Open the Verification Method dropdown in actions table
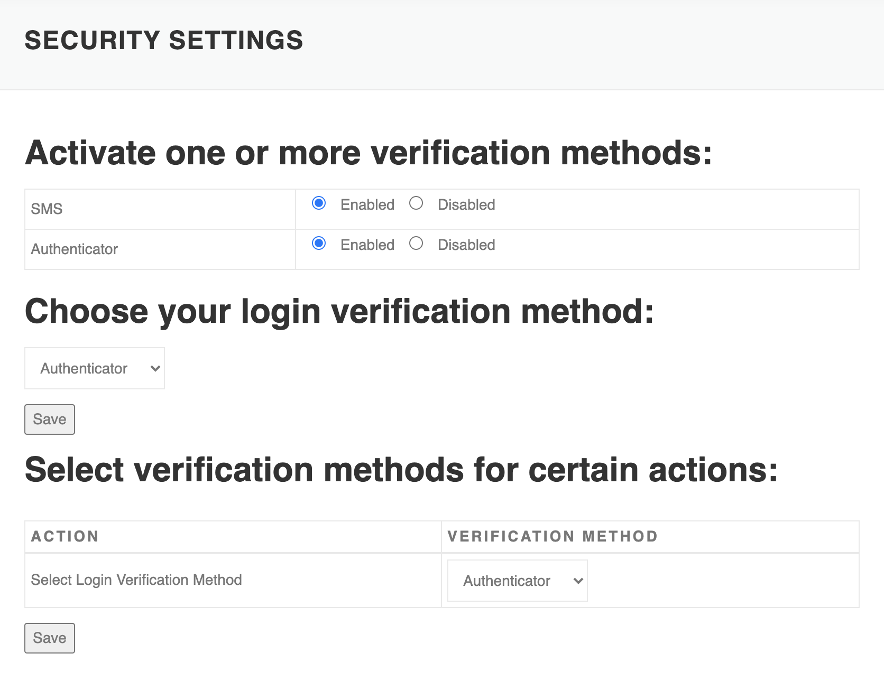The image size is (884, 700). click(x=518, y=581)
